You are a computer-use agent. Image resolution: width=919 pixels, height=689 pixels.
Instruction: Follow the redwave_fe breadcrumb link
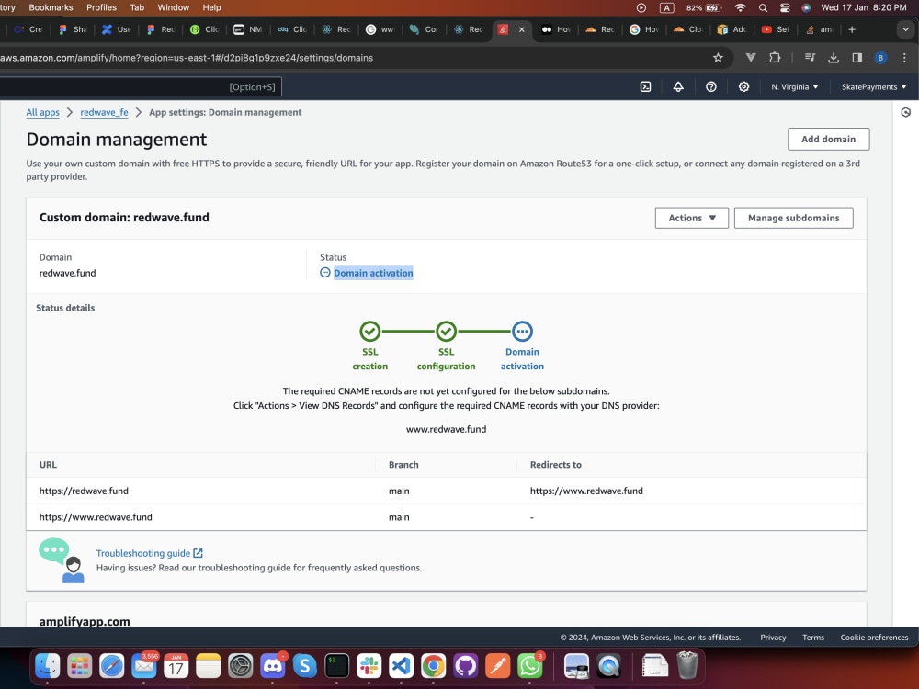click(104, 112)
